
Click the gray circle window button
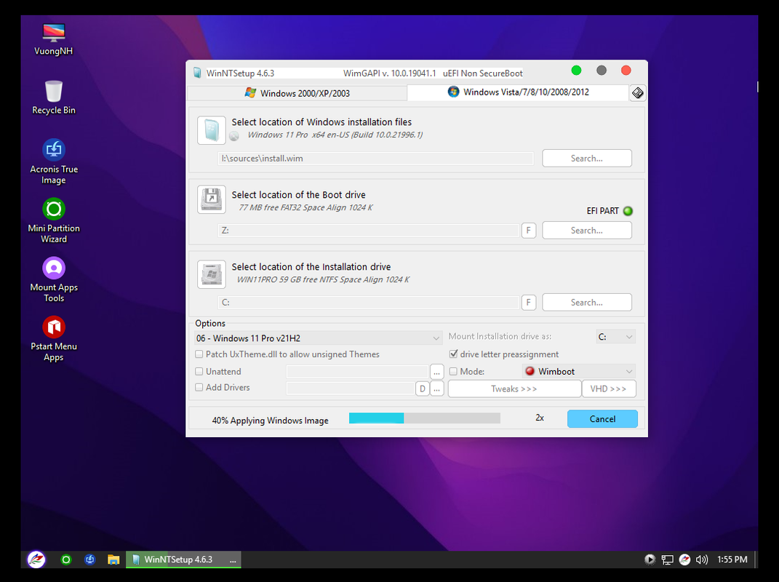click(x=601, y=71)
